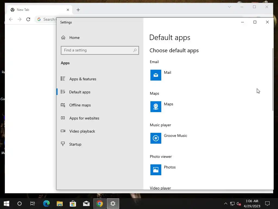Launch Microsoft Edge from taskbar
The image size is (278, 209).
pos(46,204)
